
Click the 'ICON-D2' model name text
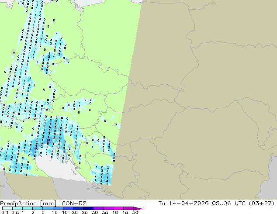[73, 204]
